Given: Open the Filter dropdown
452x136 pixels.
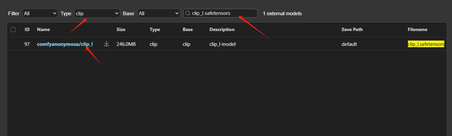Looking at the screenshot, I should click(40, 14).
